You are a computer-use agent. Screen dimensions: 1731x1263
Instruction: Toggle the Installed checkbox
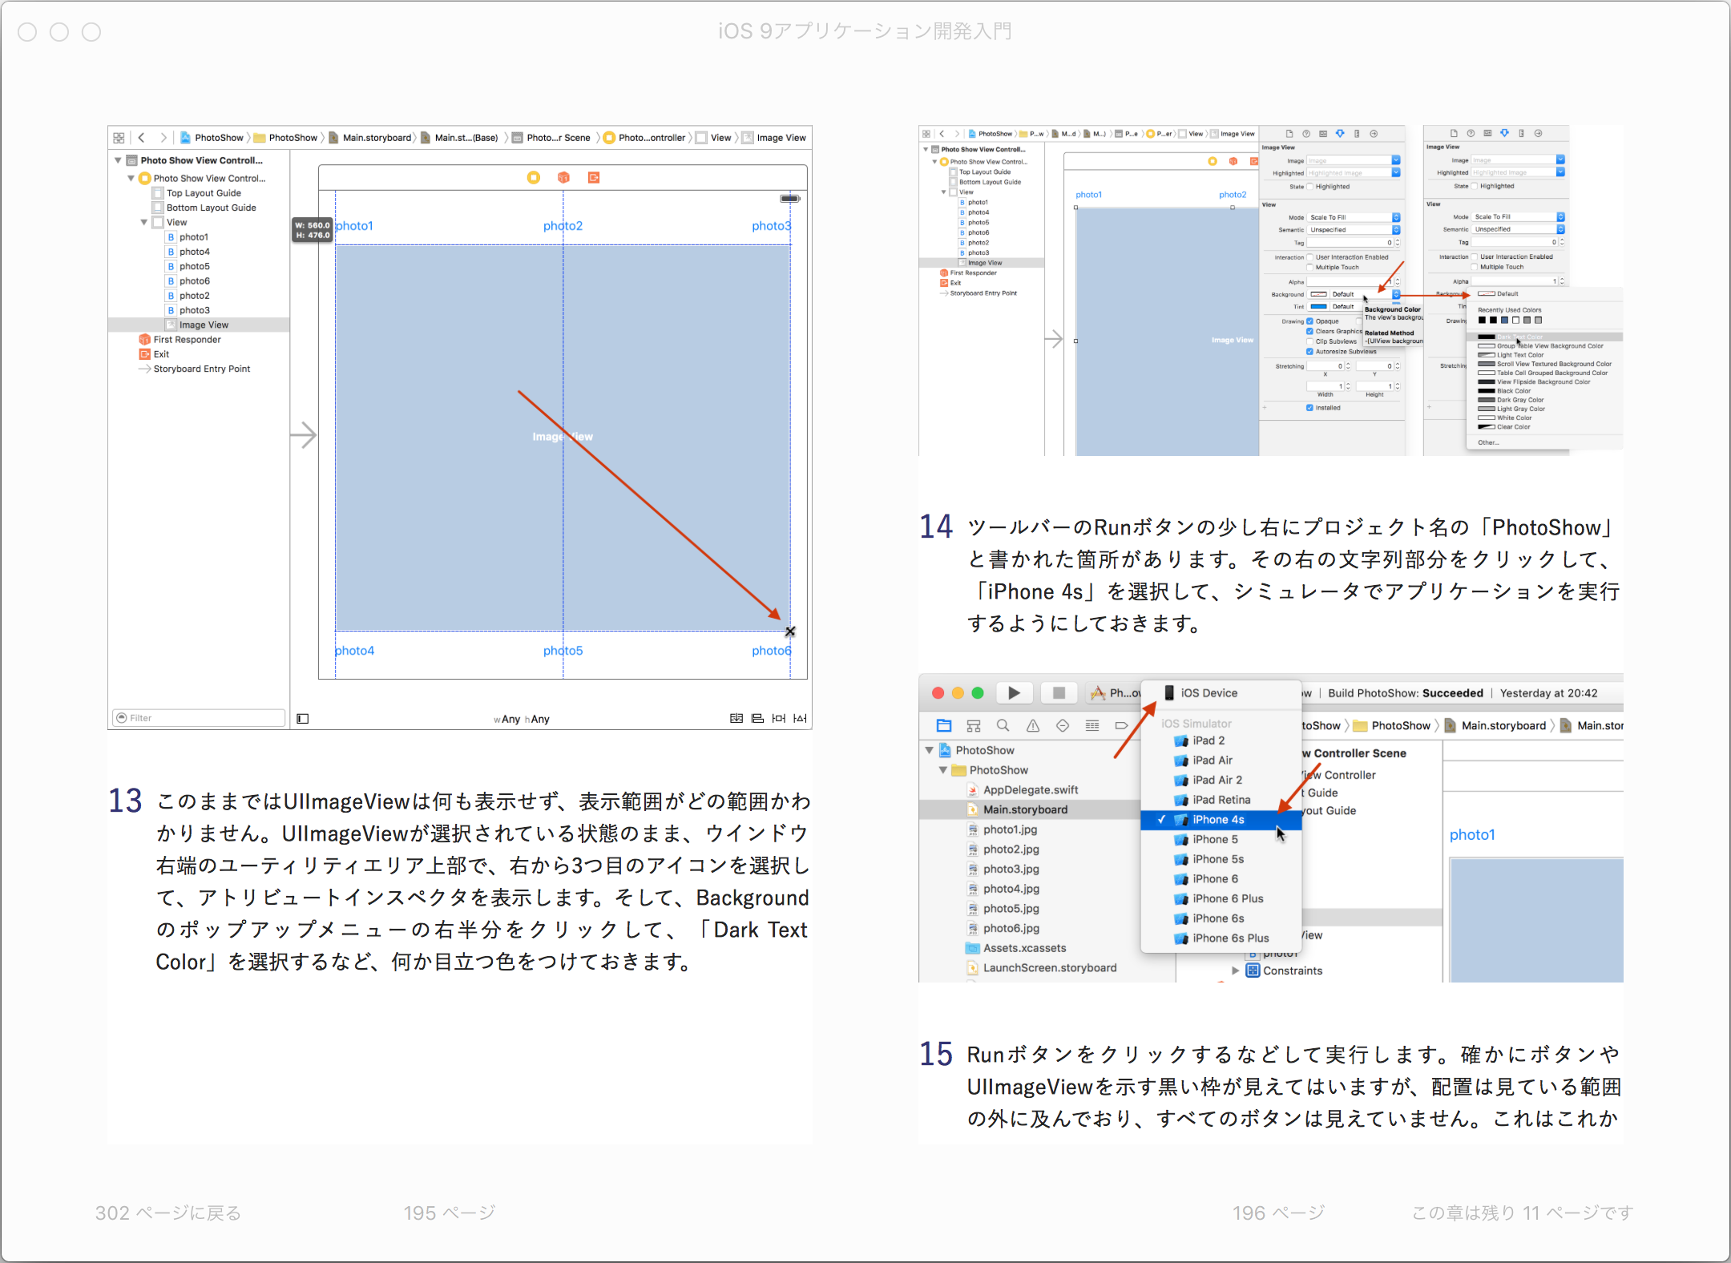pos(1309,408)
